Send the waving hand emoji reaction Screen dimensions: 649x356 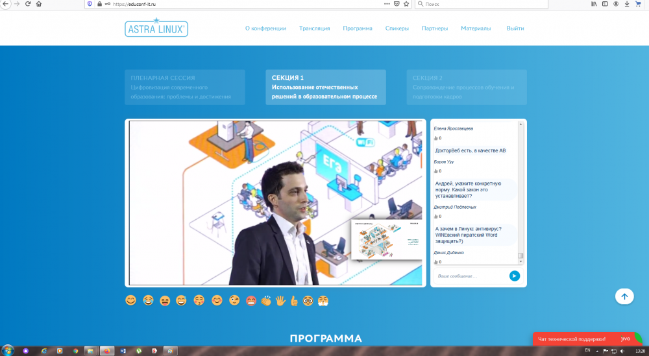click(x=280, y=300)
